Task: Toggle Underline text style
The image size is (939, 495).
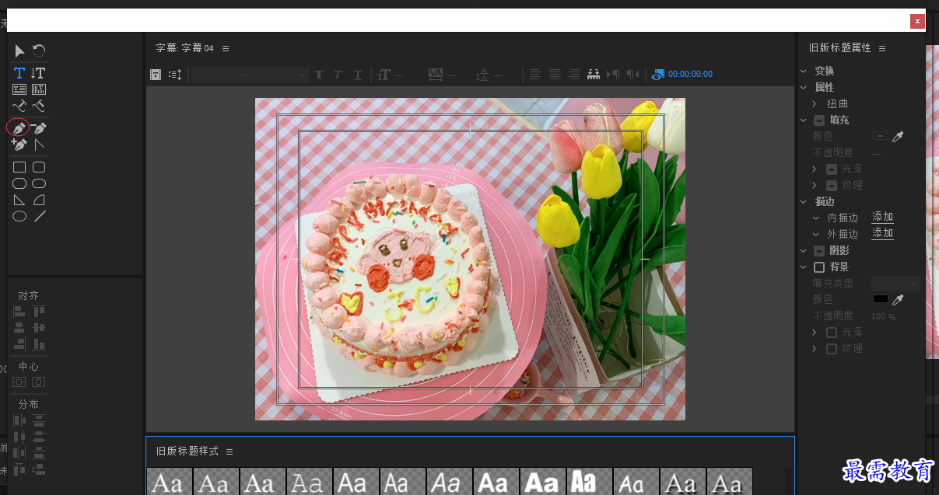Action: coord(358,75)
